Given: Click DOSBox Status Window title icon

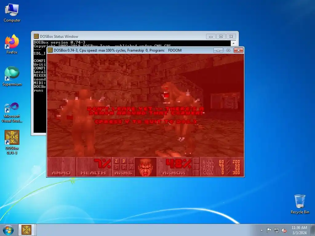Looking at the screenshot, I should pos(36,36).
